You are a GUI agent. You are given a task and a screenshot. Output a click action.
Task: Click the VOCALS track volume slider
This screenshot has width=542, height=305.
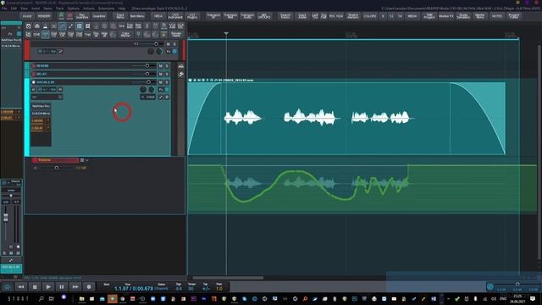tap(149, 82)
